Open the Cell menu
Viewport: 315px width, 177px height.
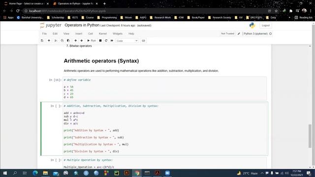(x=91, y=34)
